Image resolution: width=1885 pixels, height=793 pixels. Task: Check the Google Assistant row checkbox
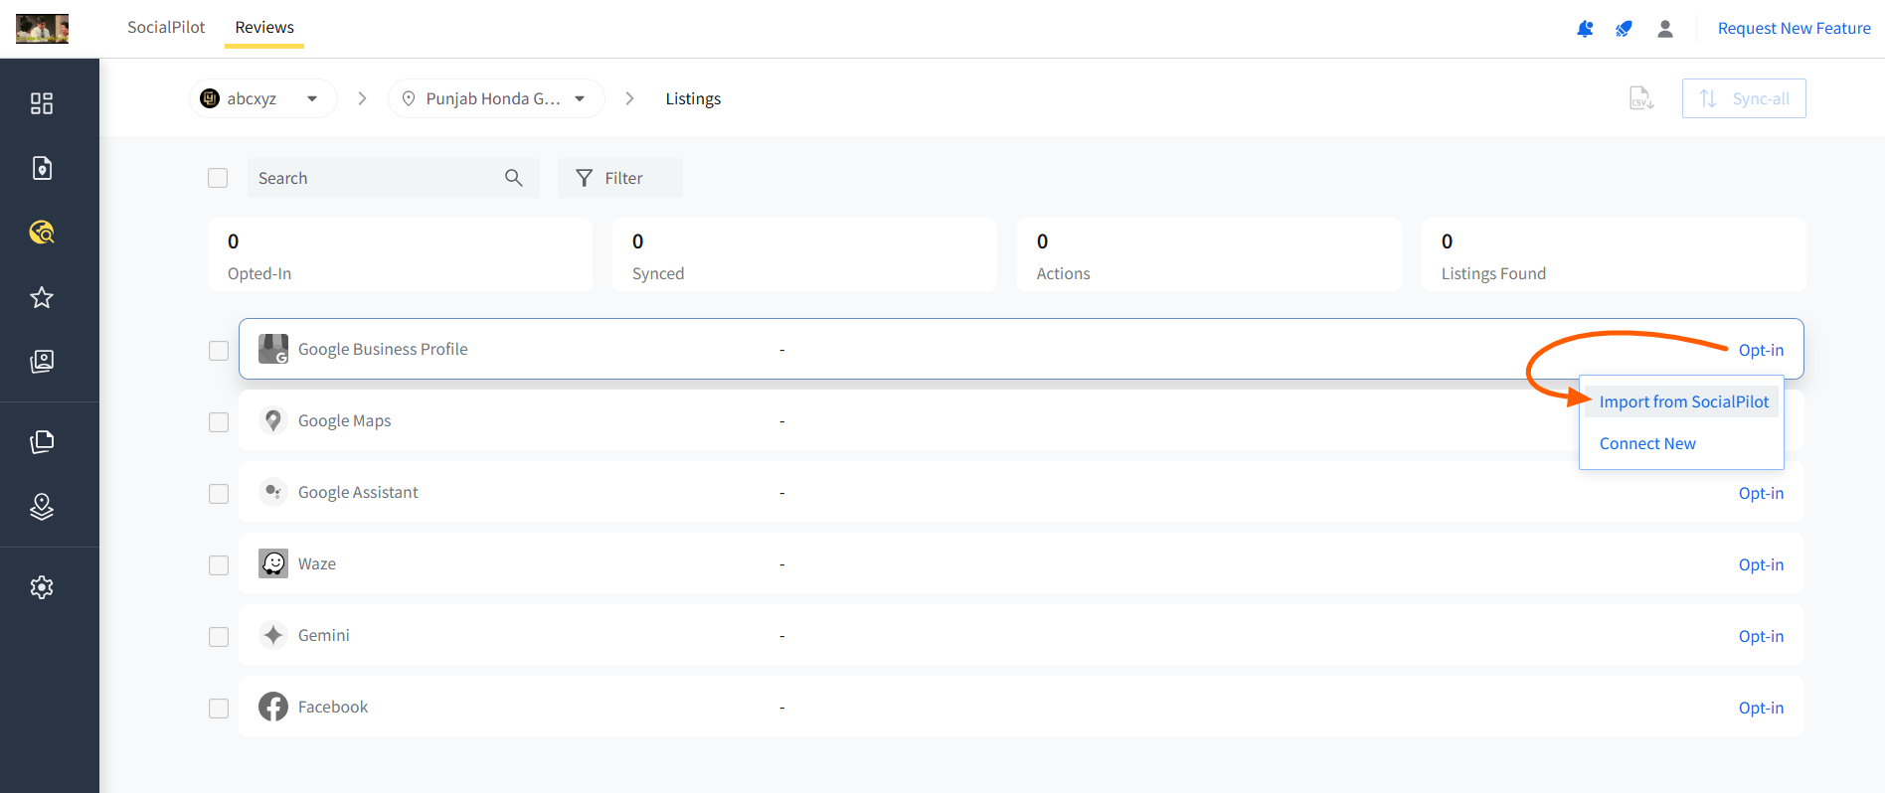coord(219,494)
